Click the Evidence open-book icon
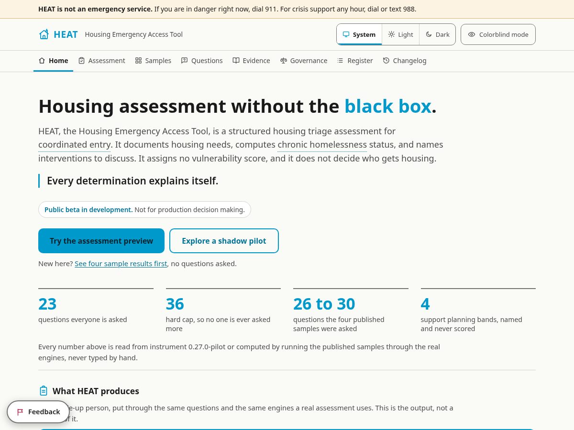 pos(236,61)
